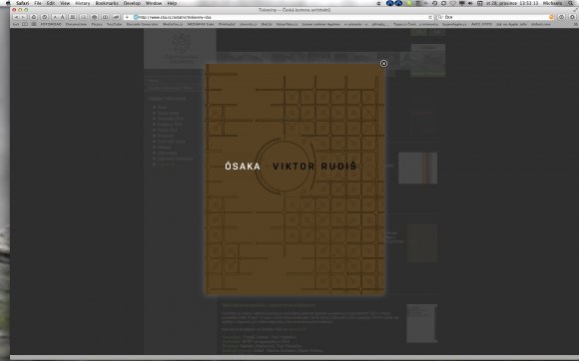Open the Edit menu
The width and height of the screenshot is (579, 361).
[51, 3]
